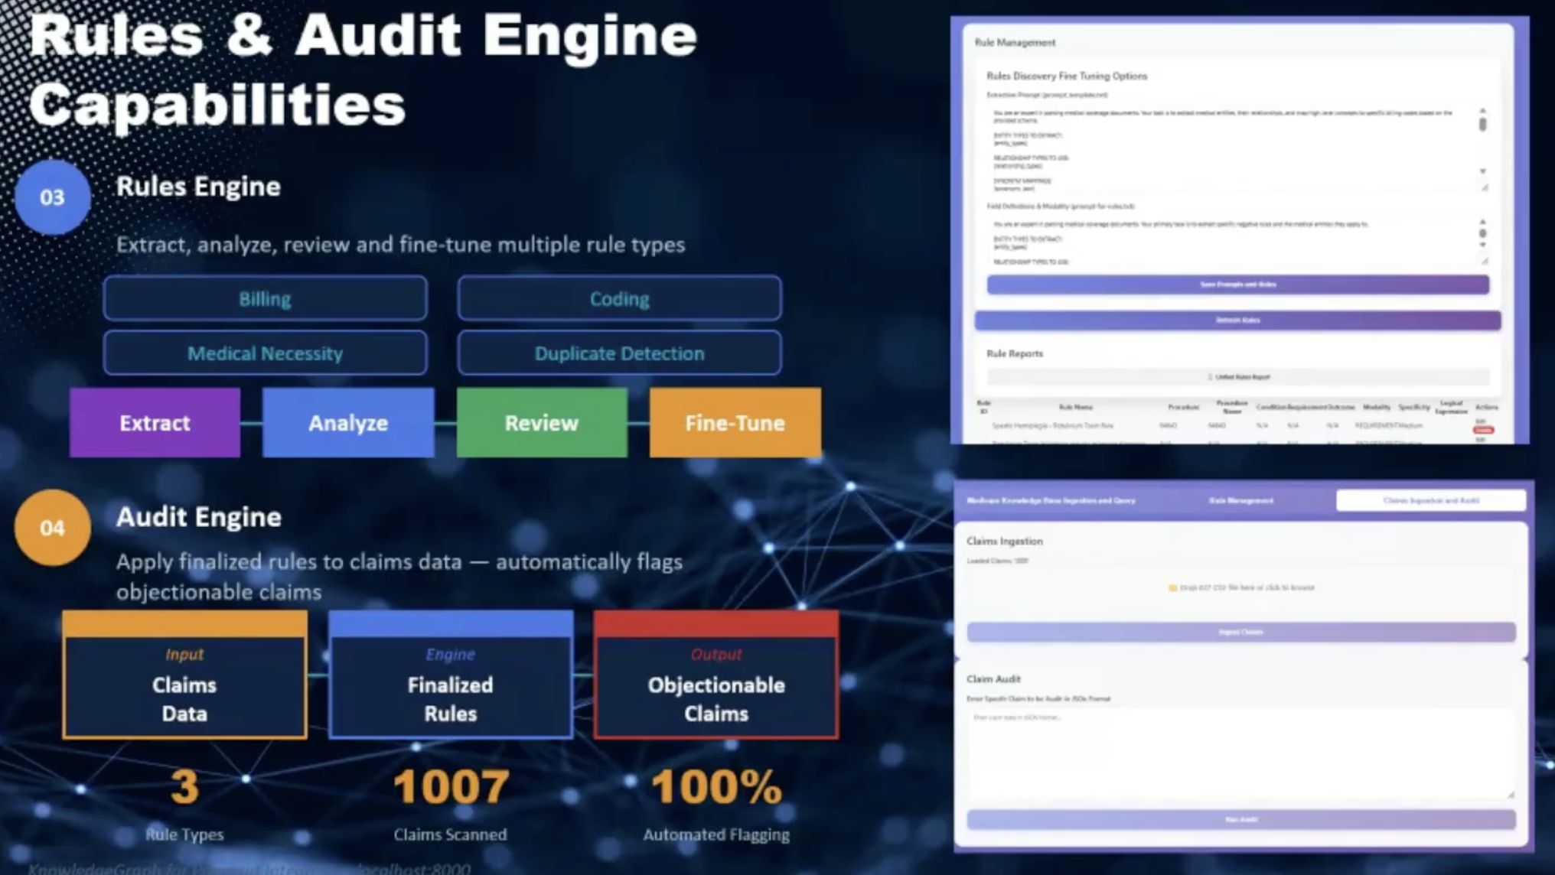This screenshot has width=1555, height=875.
Task: Click the Rule Name column header
Action: tap(1075, 408)
